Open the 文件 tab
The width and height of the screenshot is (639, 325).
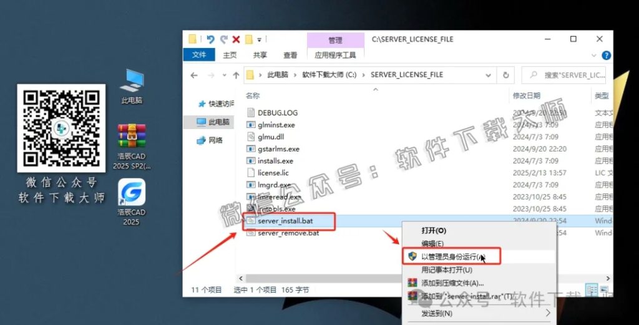click(199, 55)
